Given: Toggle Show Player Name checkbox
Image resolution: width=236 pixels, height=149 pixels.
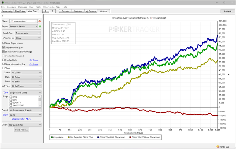Looking at the screenshot, I should pyautogui.click(x=3, y=43).
